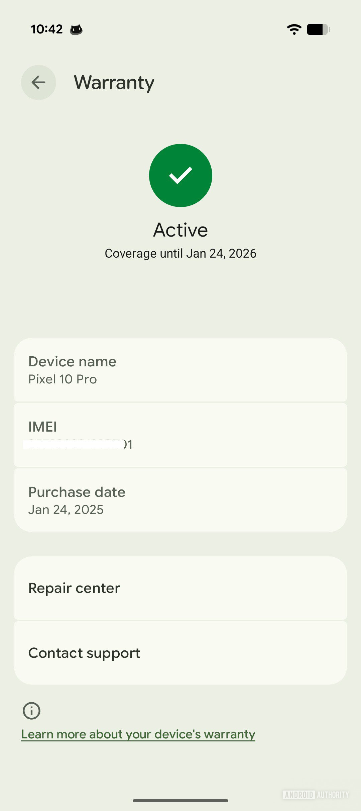
Task: Click the IMEI heading
Action: [42, 427]
